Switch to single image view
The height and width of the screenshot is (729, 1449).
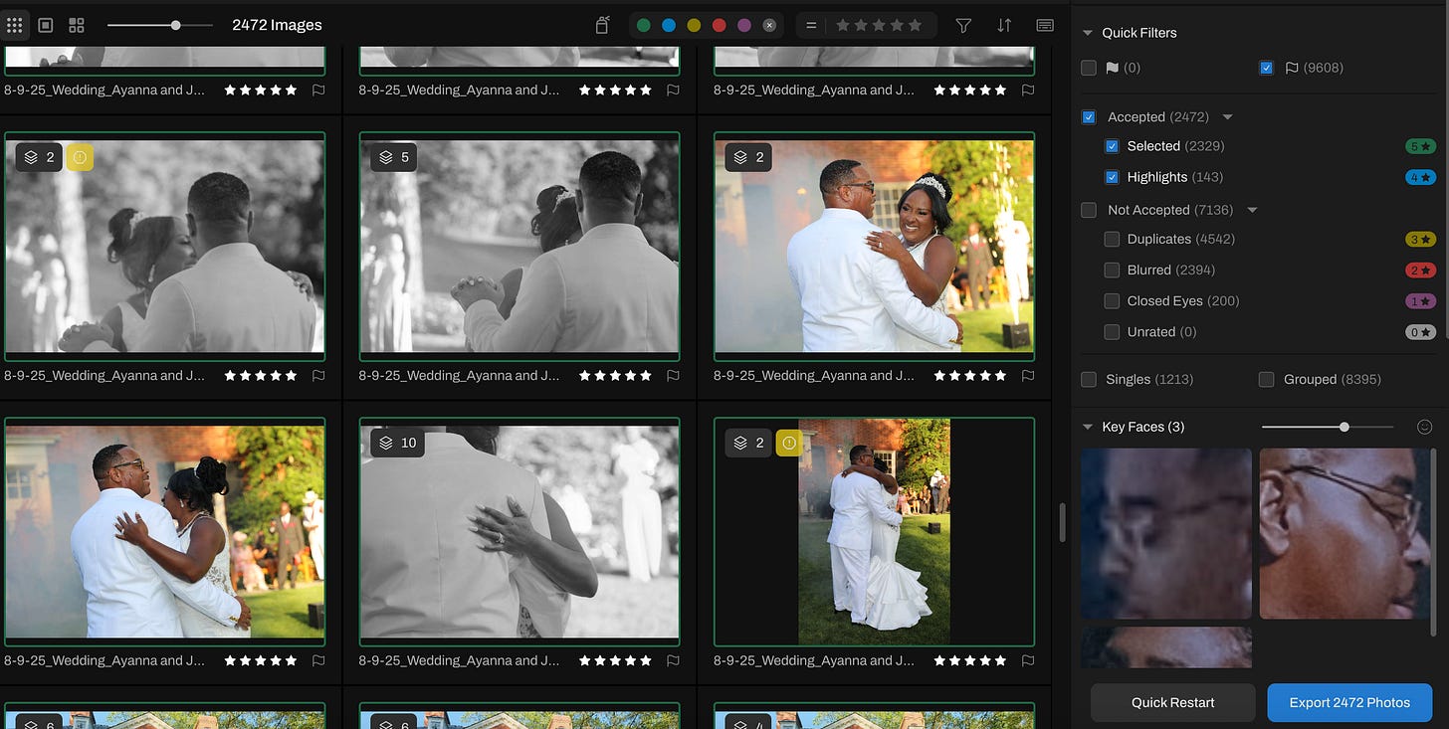coord(46,25)
